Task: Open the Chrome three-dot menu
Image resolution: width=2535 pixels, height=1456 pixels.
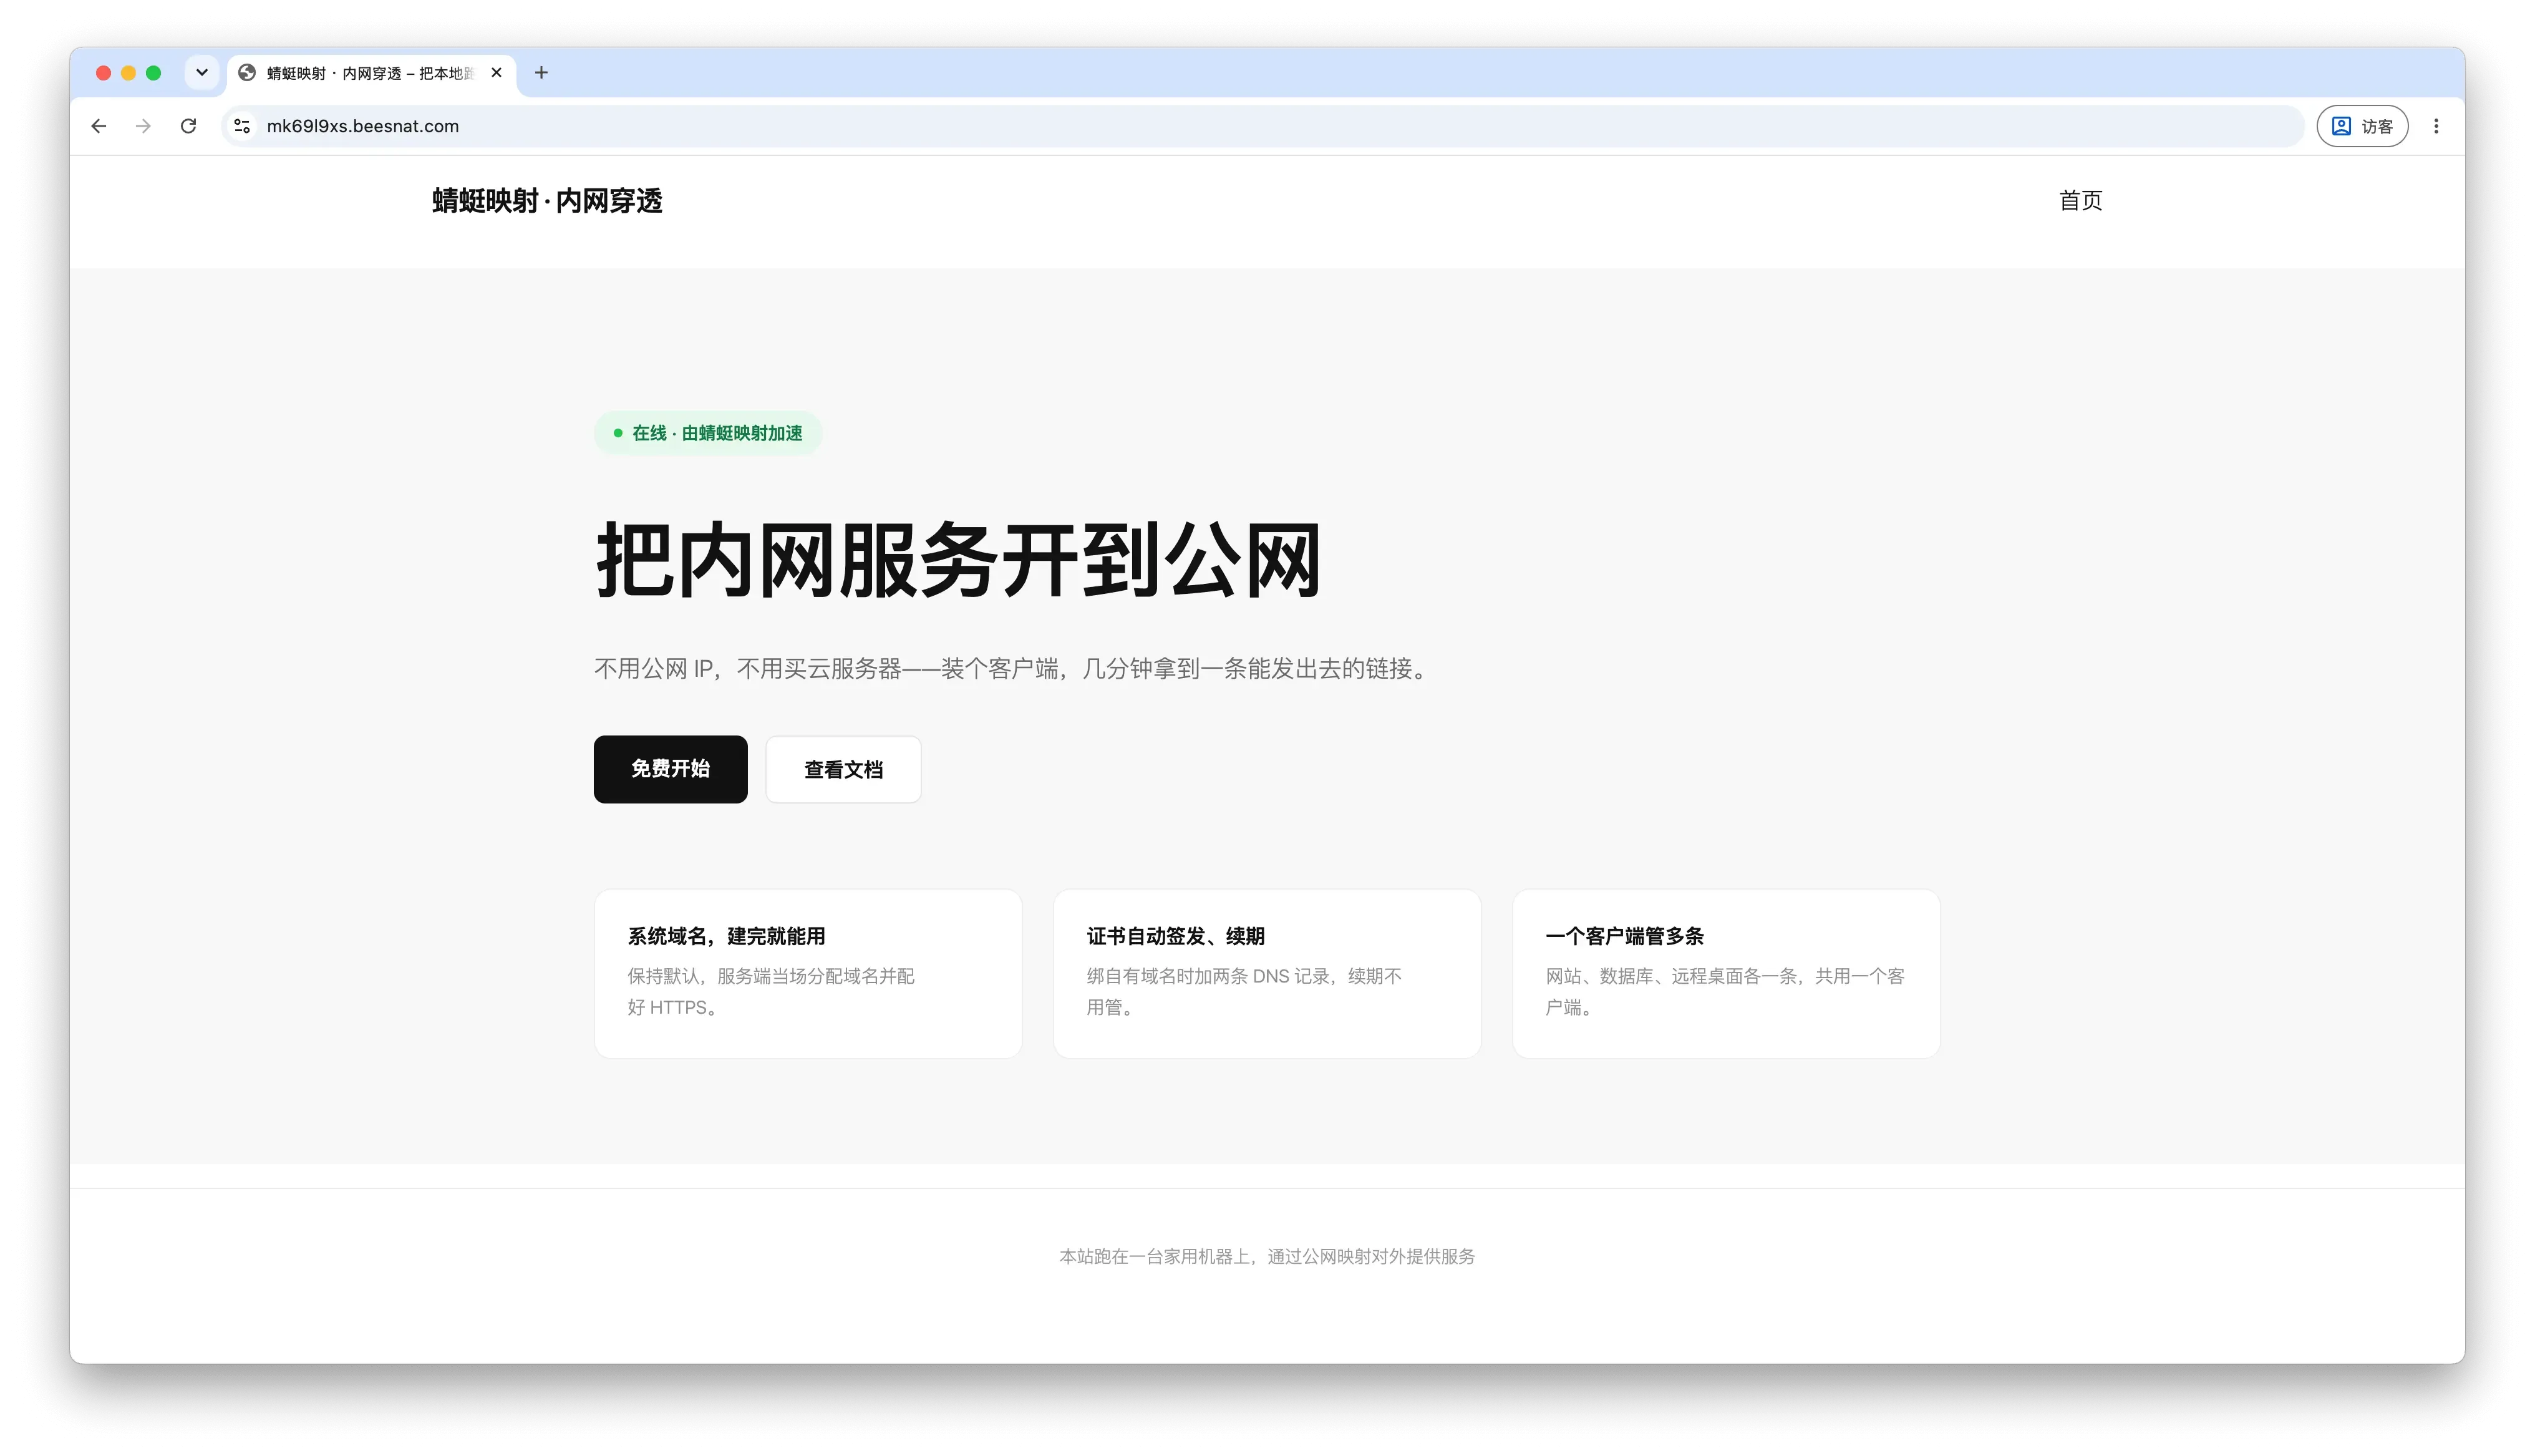Action: [x=2436, y=126]
